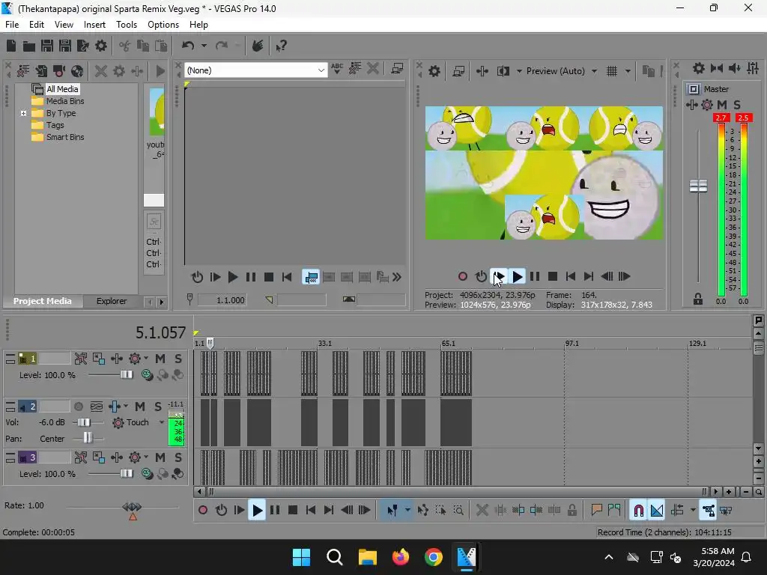Image resolution: width=767 pixels, height=575 pixels.
Task: Create a new project via New icon
Action: tap(10, 46)
